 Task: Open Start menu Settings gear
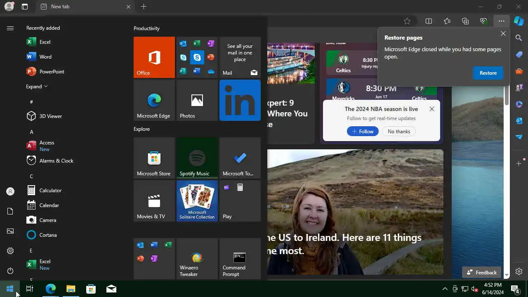coord(10,251)
